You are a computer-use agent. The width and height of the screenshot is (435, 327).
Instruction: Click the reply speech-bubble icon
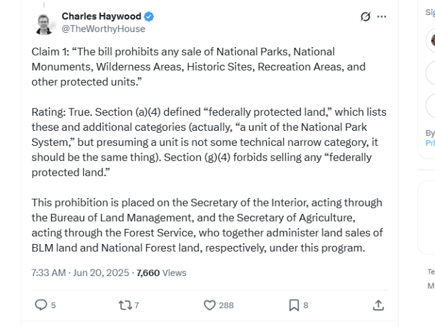point(41,305)
